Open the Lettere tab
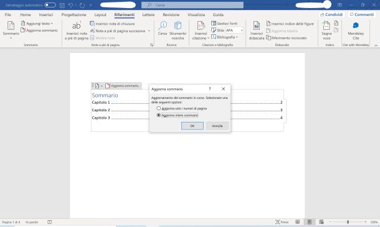 coord(148,15)
